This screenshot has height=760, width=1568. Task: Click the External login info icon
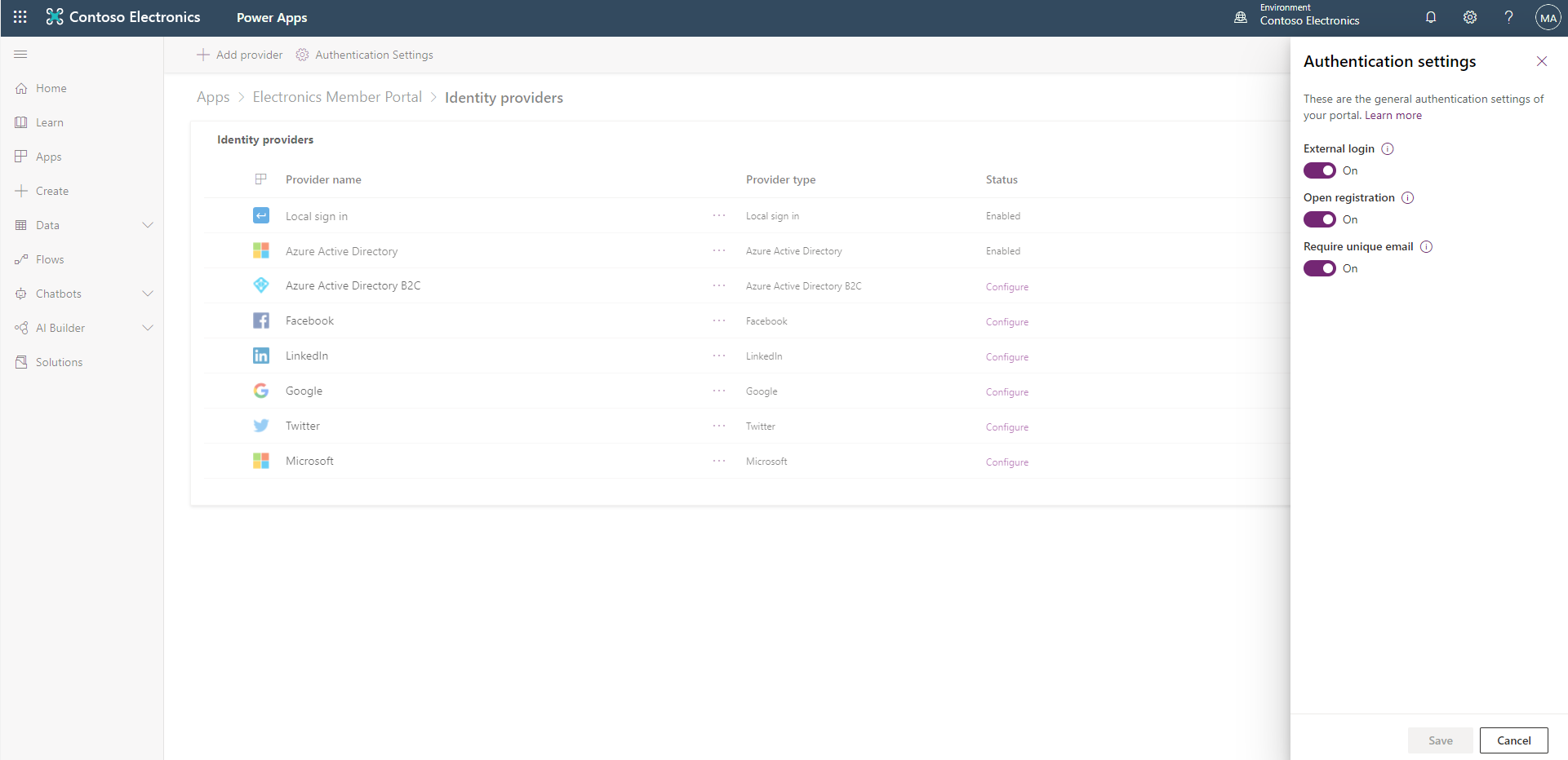(x=1388, y=149)
